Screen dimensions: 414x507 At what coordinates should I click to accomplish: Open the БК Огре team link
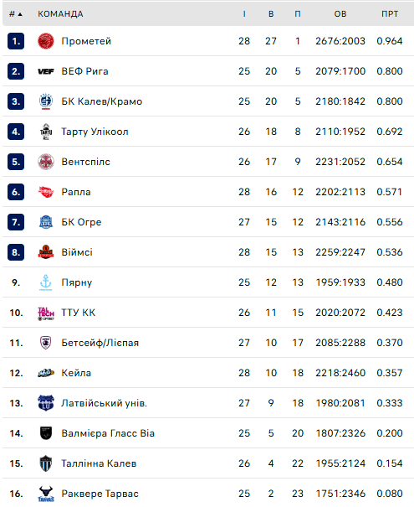[x=81, y=222]
